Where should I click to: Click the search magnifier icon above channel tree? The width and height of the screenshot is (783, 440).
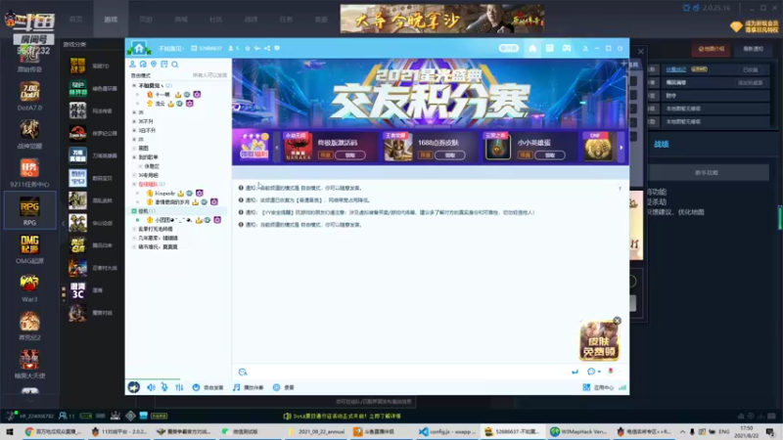coord(175,65)
